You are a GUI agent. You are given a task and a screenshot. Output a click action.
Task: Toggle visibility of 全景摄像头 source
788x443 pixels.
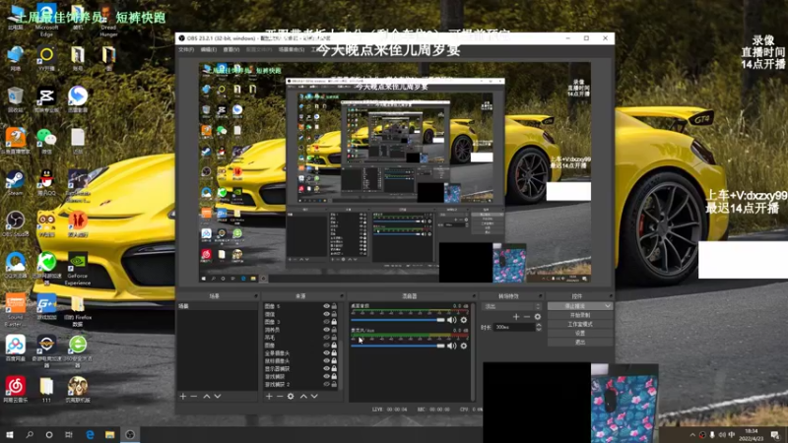pyautogui.click(x=326, y=352)
